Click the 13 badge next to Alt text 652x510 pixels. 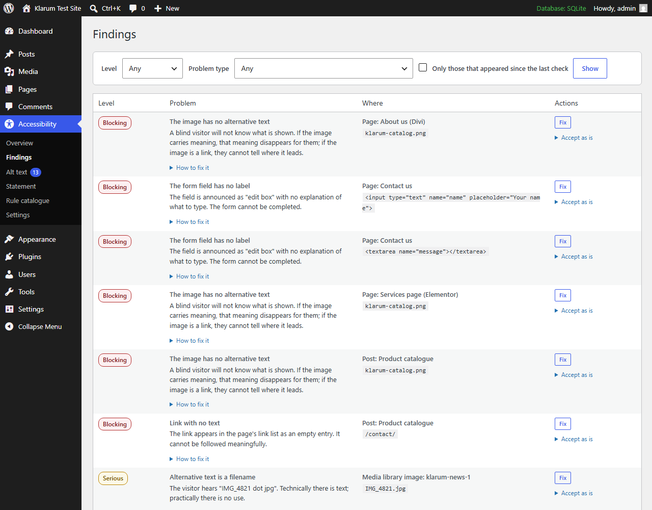(x=36, y=172)
